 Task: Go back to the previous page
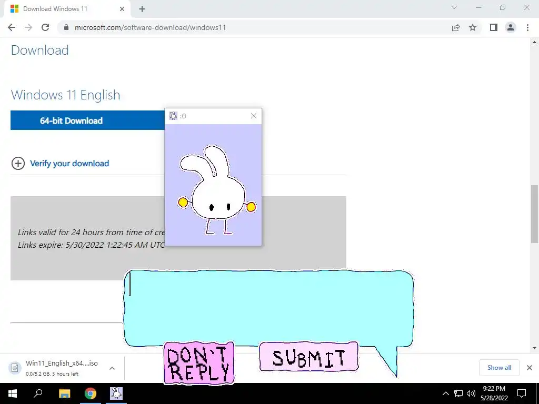click(12, 27)
